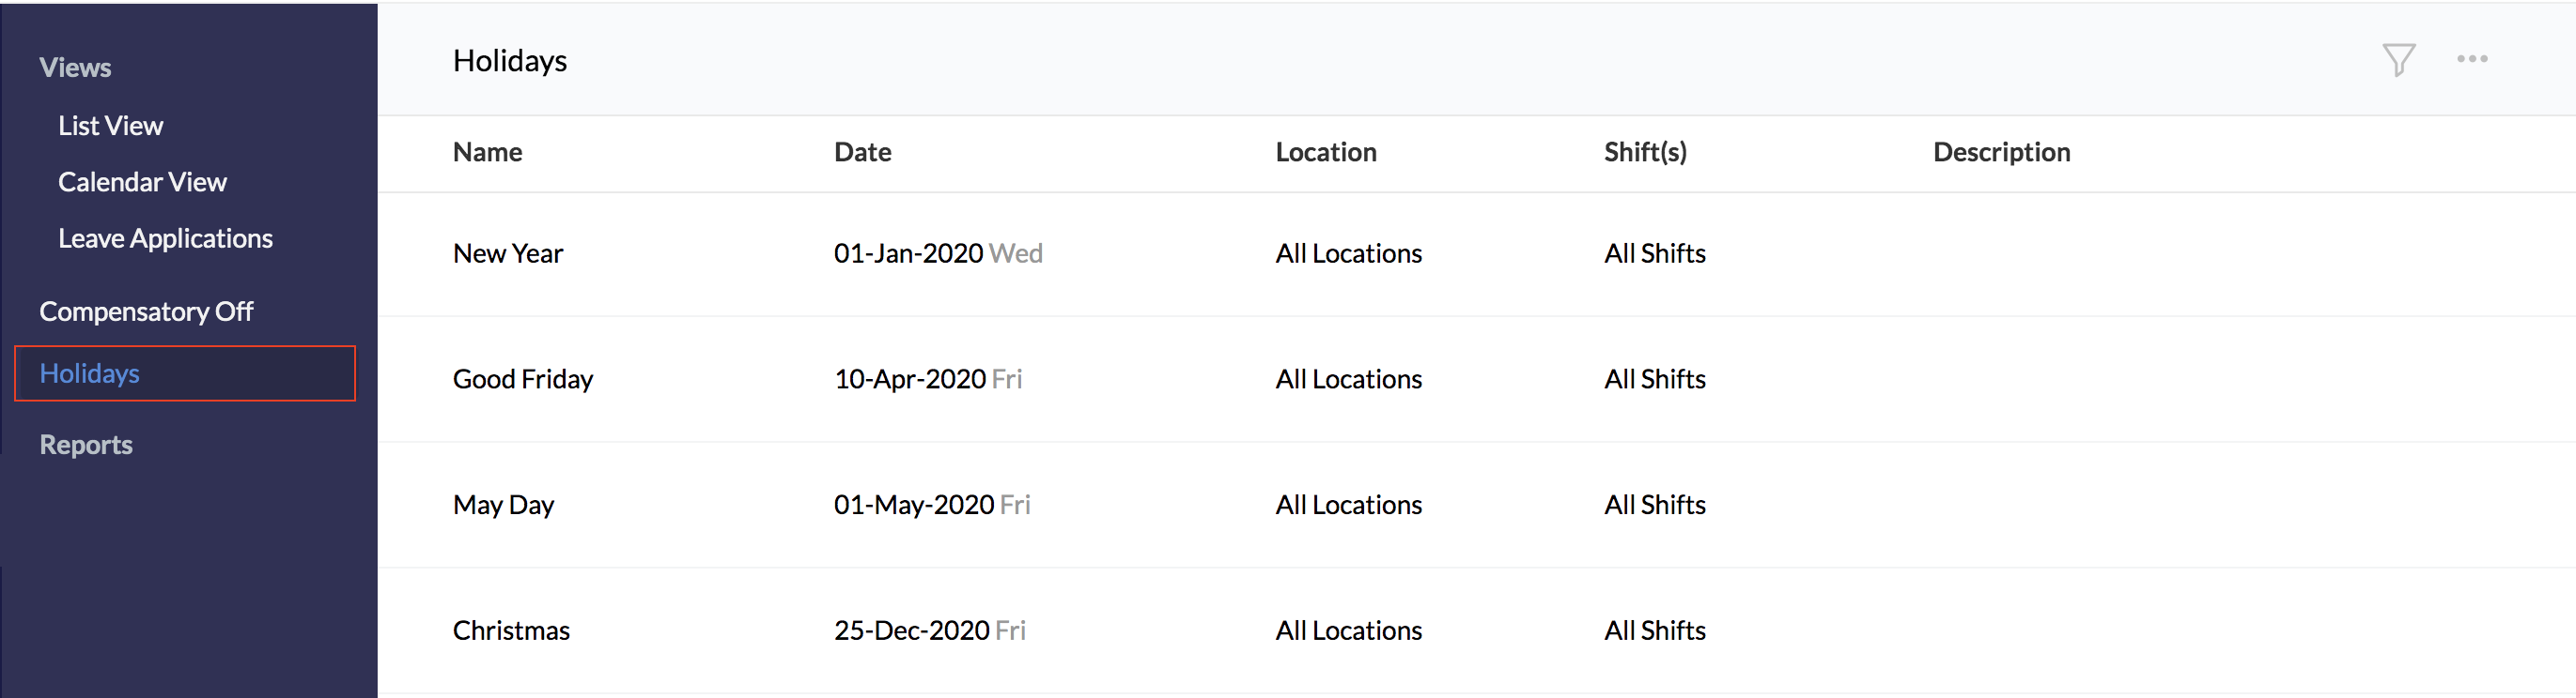
Task: Open the holidays filter icon
Action: (2398, 60)
